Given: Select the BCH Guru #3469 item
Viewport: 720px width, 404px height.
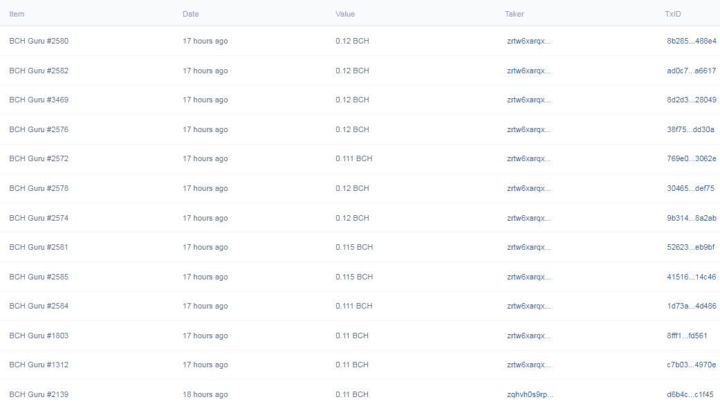Looking at the screenshot, I should click(x=39, y=100).
